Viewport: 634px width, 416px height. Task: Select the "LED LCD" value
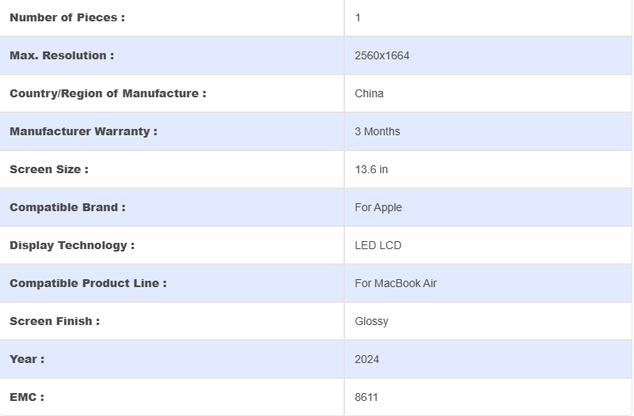pyautogui.click(x=378, y=245)
